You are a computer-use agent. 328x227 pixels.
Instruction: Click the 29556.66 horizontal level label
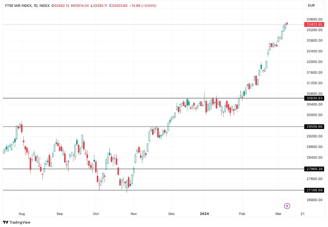tap(314, 126)
